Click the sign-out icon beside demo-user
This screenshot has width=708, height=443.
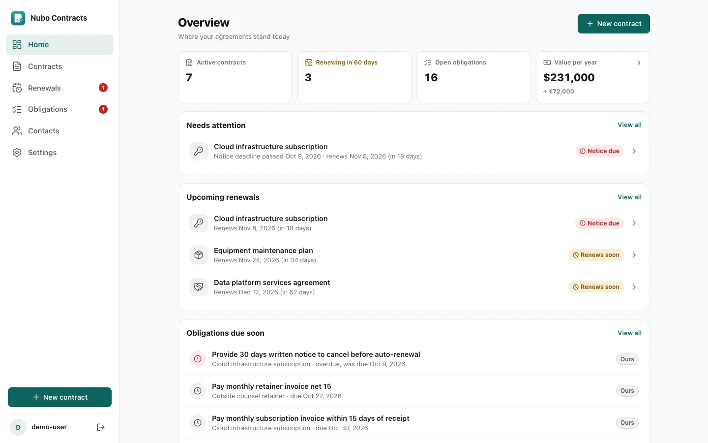tap(101, 427)
